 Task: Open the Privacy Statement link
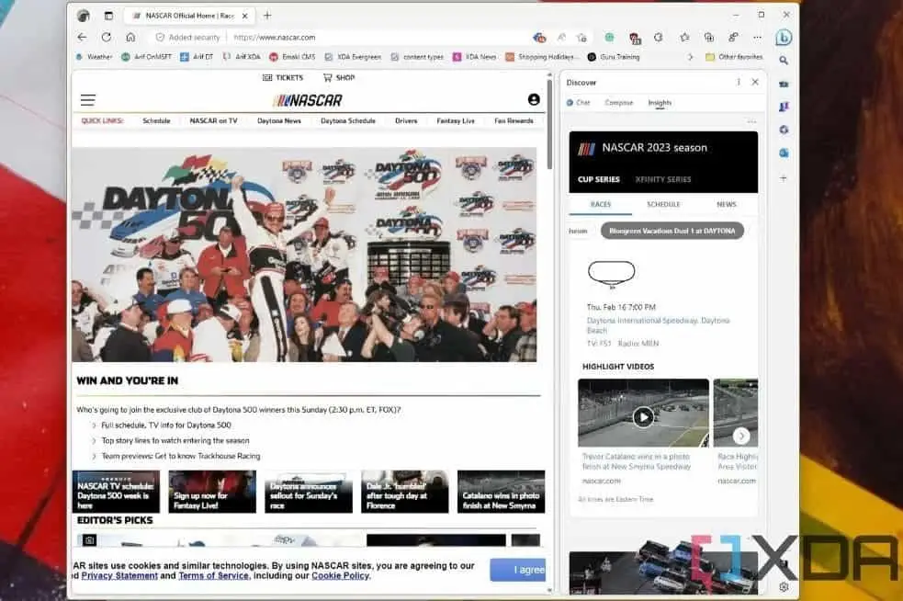click(x=119, y=575)
